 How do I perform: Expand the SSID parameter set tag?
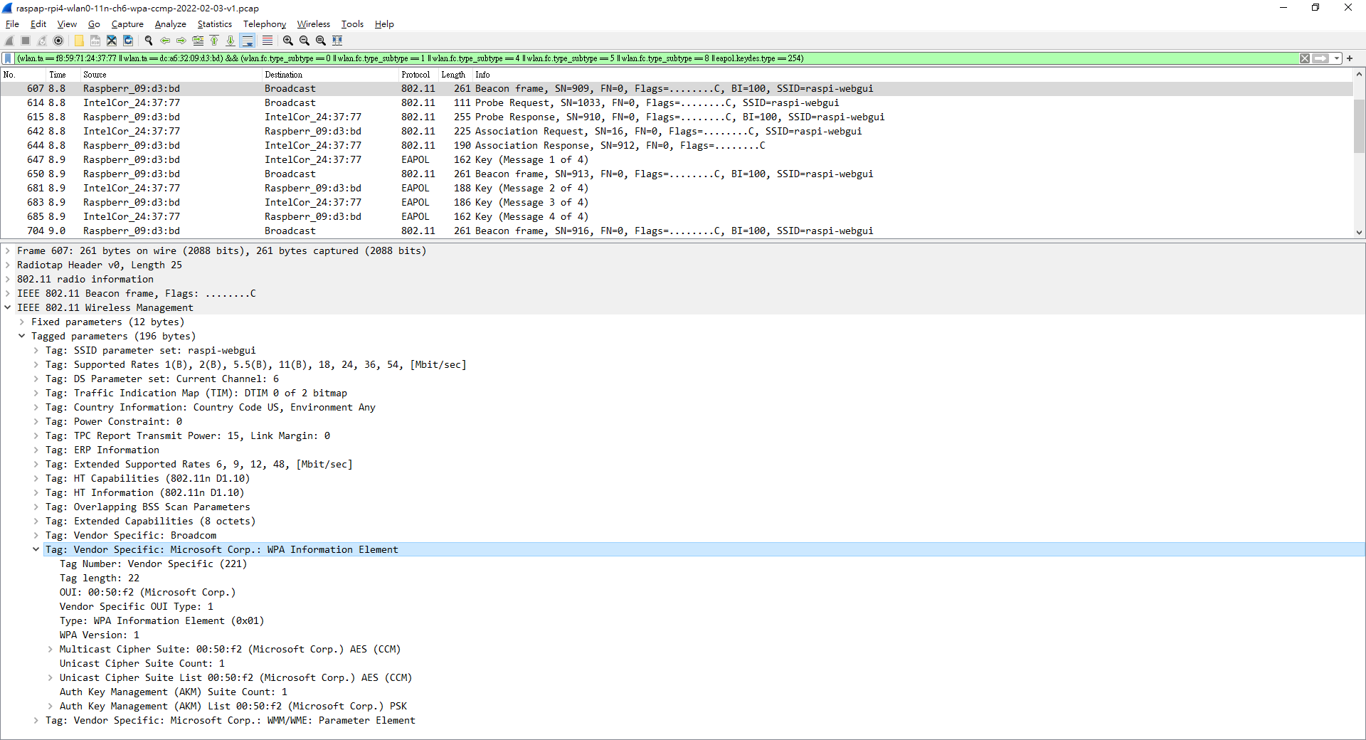36,350
